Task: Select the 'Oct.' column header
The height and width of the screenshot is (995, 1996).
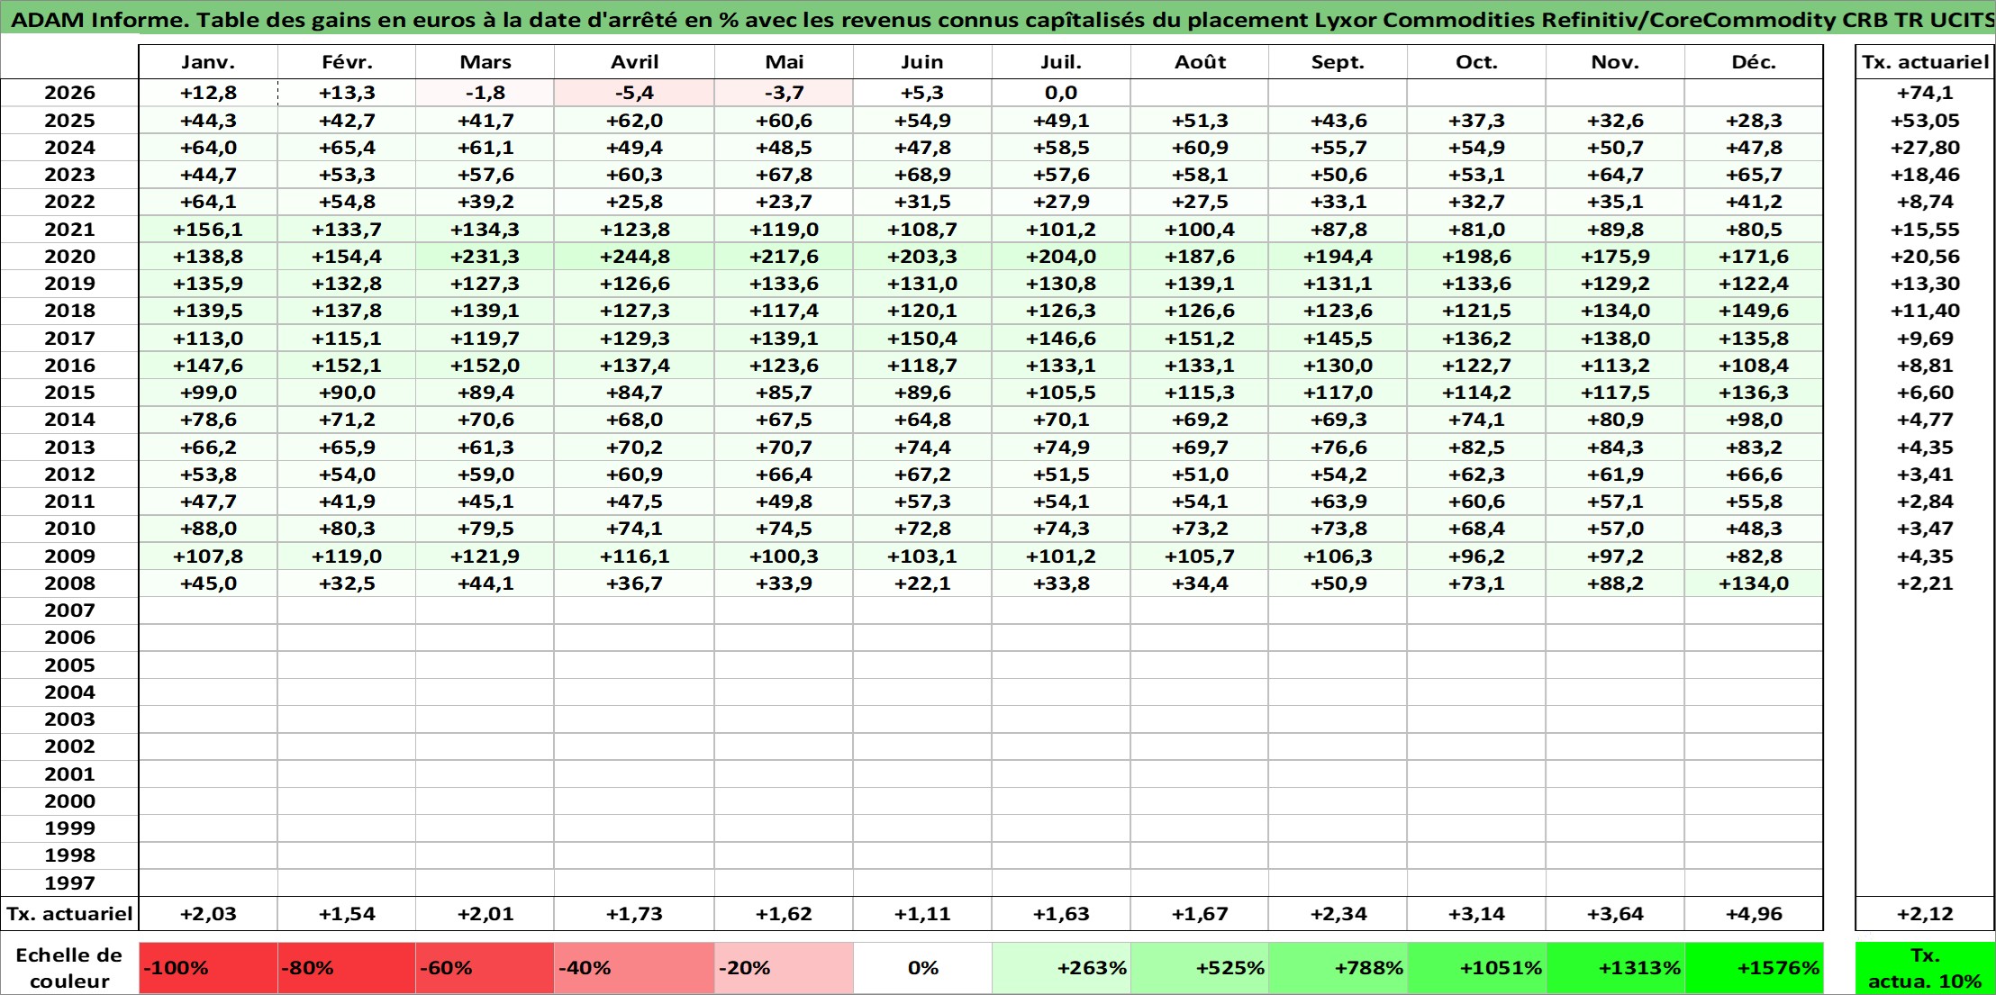Action: pyautogui.click(x=1476, y=62)
